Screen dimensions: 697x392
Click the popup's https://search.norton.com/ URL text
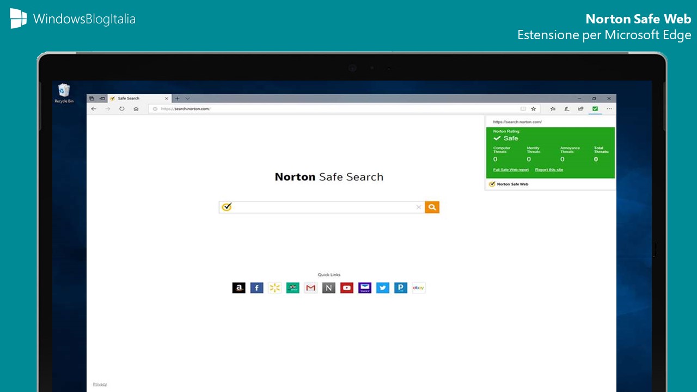click(517, 122)
